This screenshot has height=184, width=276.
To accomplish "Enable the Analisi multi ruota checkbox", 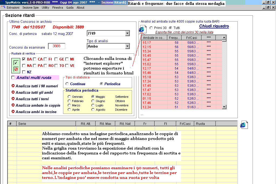I will [13, 78].
